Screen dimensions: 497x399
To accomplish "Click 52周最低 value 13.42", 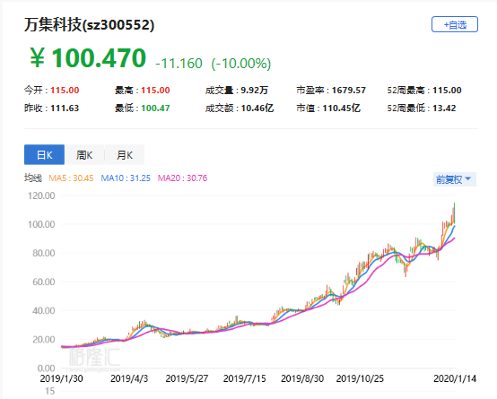I will [444, 108].
